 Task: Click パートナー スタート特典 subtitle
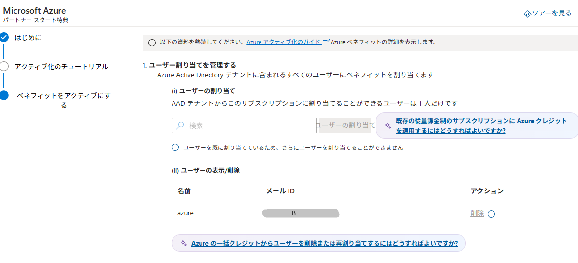[x=36, y=20]
